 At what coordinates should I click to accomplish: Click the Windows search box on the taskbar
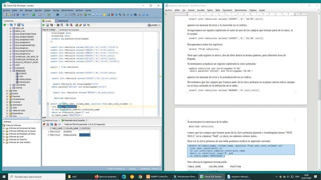point(37,176)
